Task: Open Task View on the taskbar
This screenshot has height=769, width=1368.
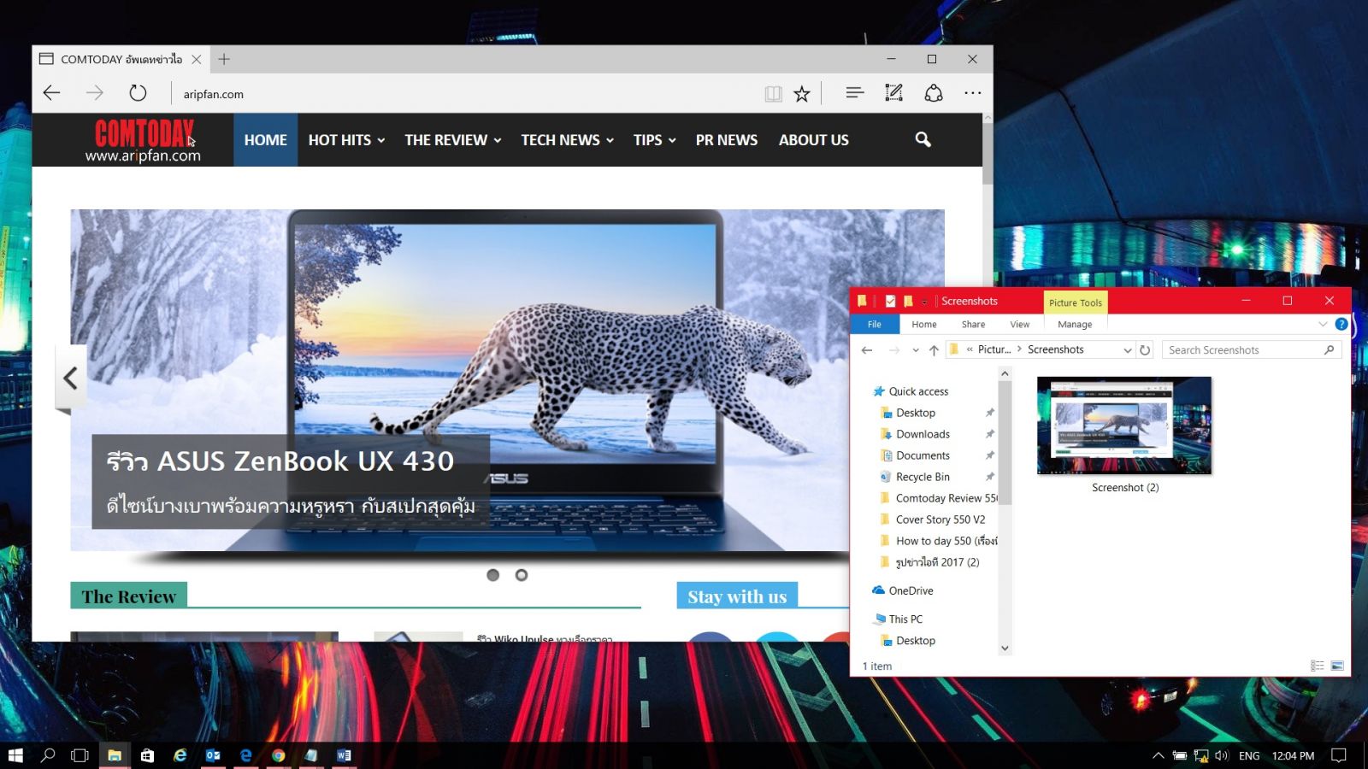Action: pyautogui.click(x=80, y=755)
